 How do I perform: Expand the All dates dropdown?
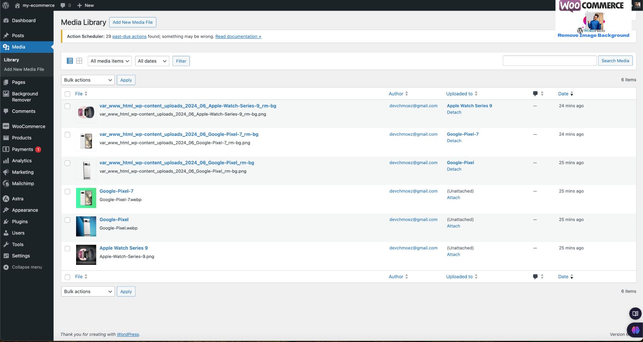[x=152, y=61]
